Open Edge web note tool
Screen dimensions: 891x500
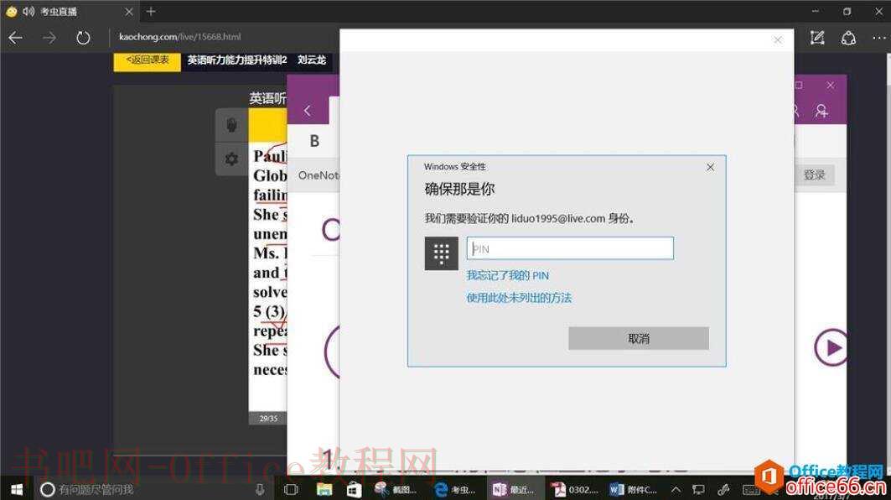point(817,38)
